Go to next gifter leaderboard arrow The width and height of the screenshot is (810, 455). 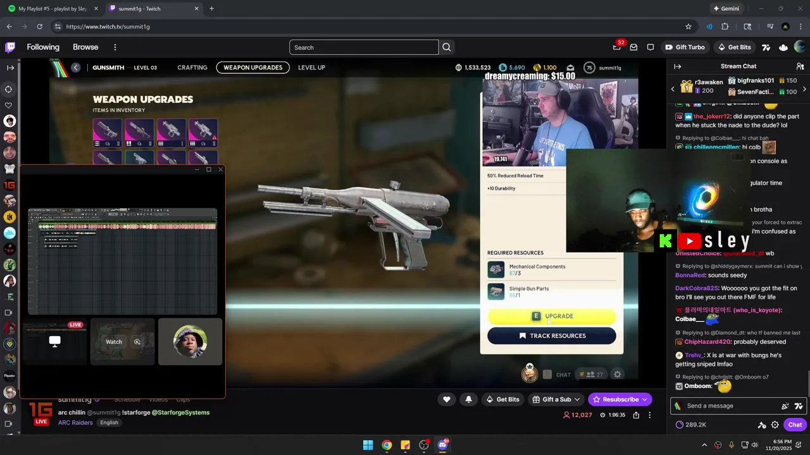pyautogui.click(x=804, y=89)
